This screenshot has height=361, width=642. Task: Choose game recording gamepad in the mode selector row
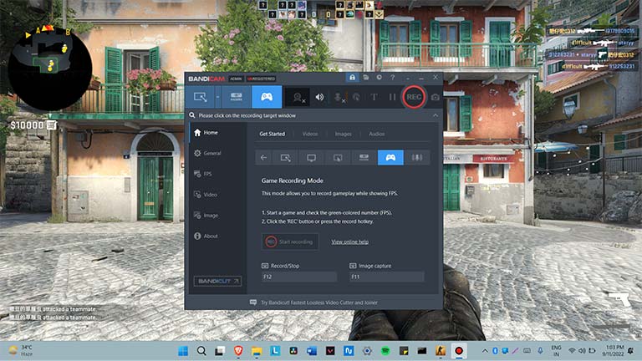pos(390,158)
